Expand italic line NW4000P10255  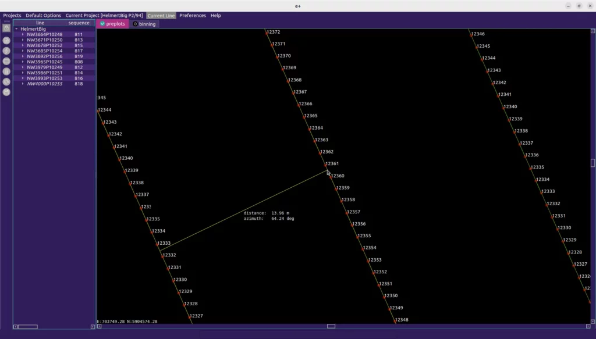(x=23, y=84)
